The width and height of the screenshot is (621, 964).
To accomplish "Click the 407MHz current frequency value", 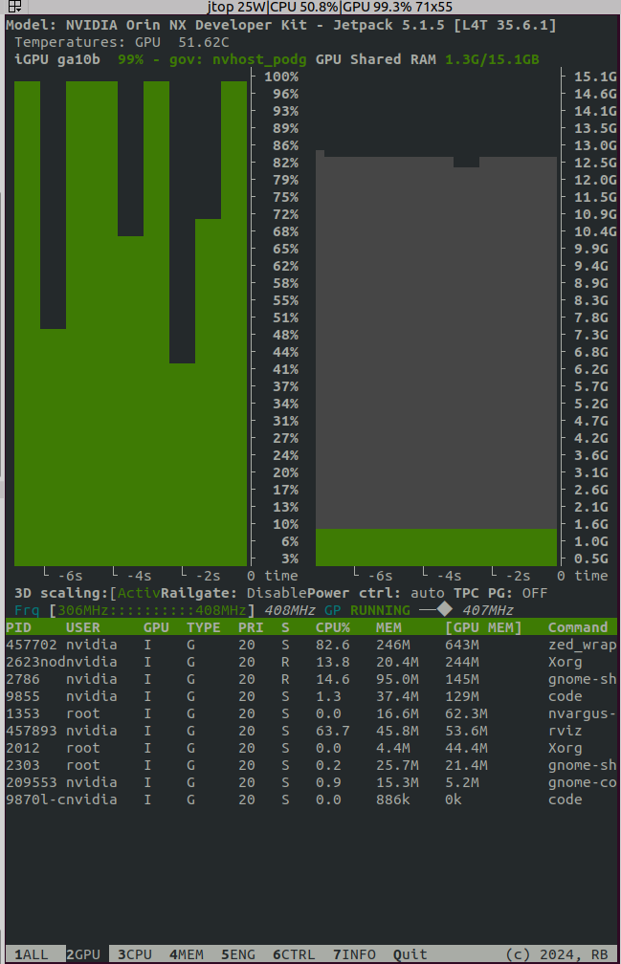I will click(488, 610).
